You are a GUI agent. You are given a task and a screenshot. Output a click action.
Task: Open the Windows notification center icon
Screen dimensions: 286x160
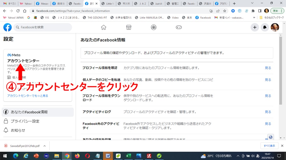pos(279,156)
